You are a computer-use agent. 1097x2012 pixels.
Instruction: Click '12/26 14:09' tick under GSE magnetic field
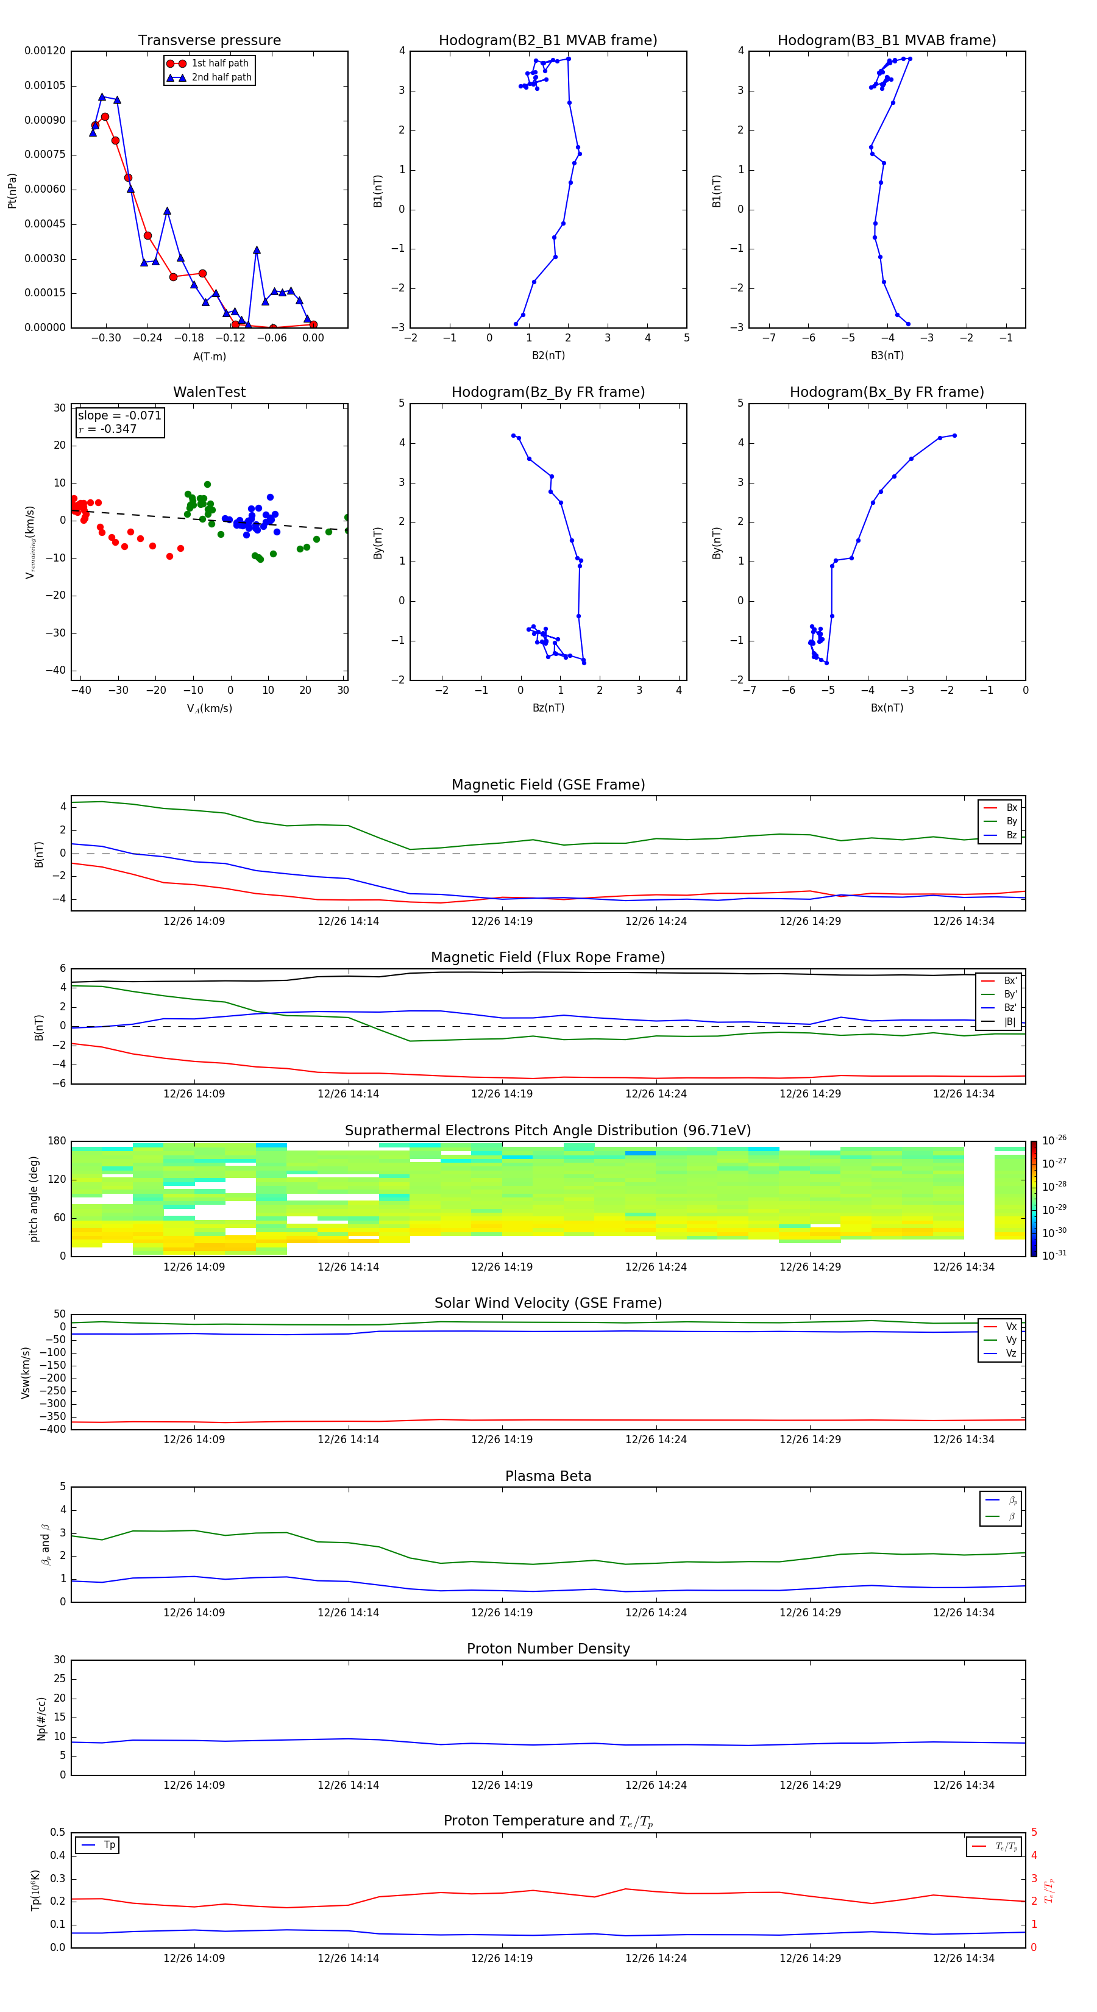point(194,921)
